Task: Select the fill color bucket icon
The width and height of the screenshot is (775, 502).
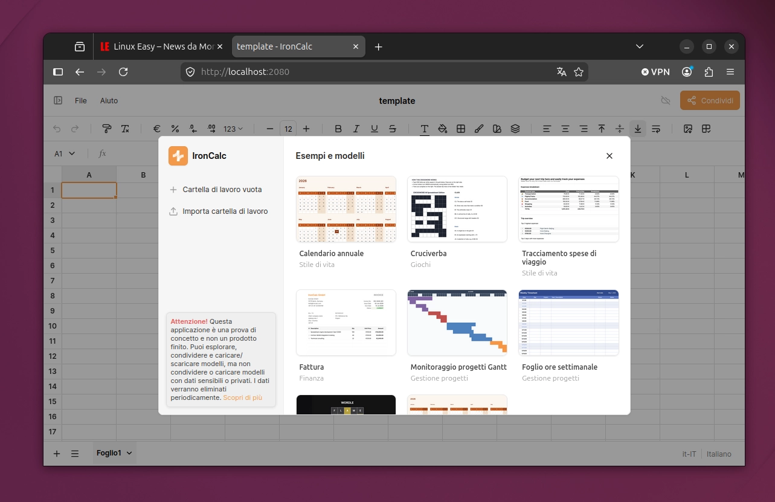Action: [442, 129]
